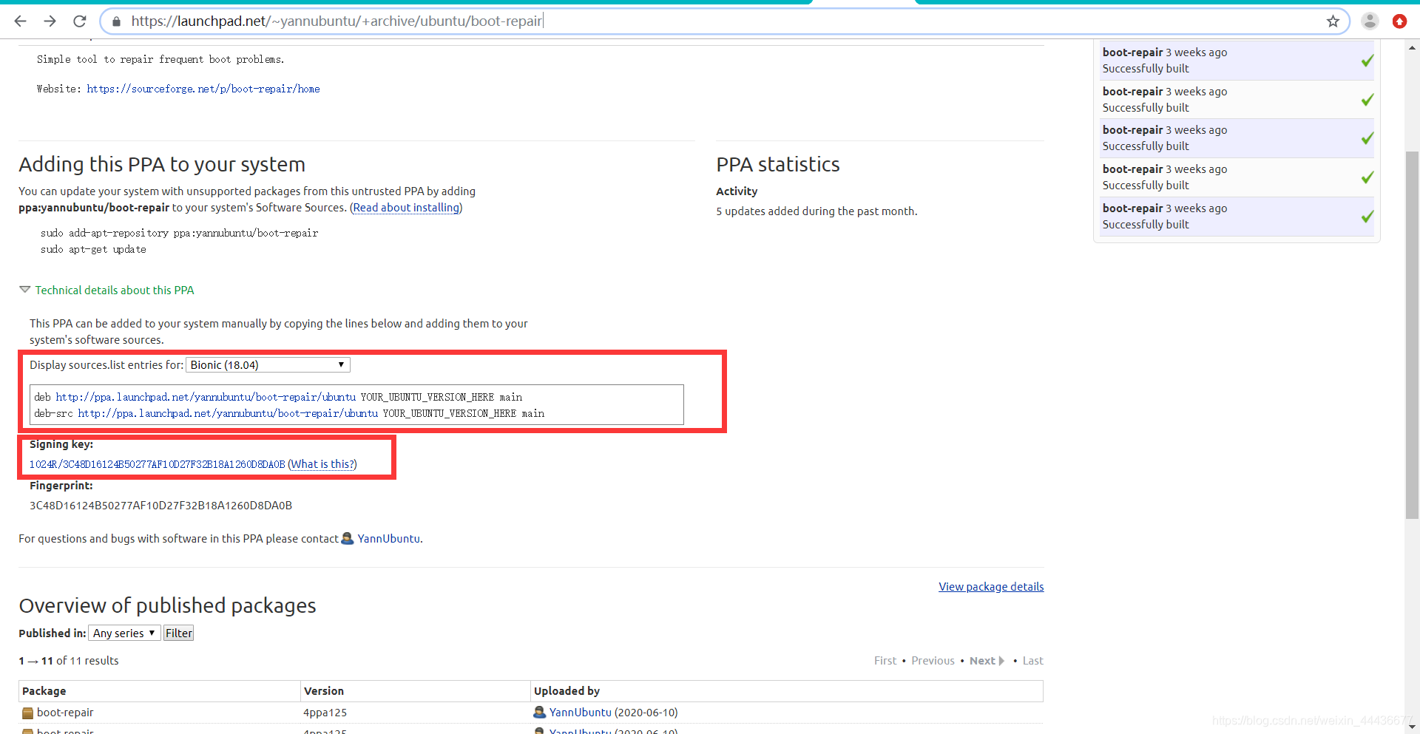Open the red extension icon
The width and height of the screenshot is (1420, 734).
pyautogui.click(x=1399, y=21)
